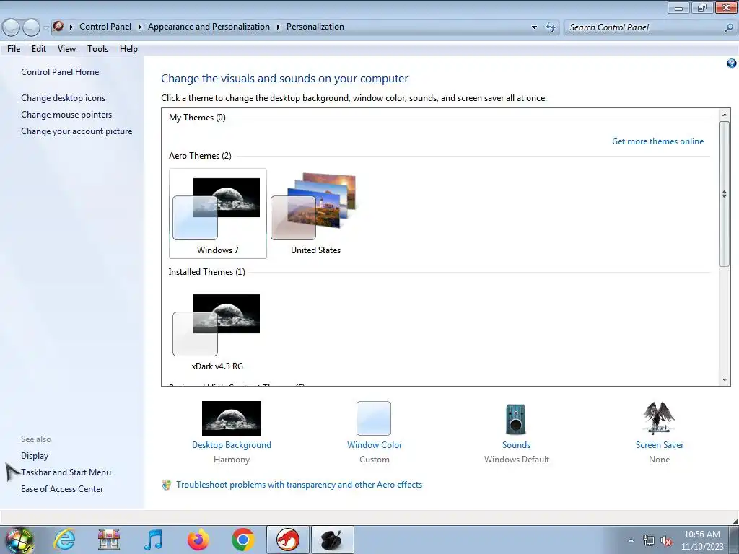Go to Control Panel Home
Screen dimensions: 739x554
click(60, 72)
